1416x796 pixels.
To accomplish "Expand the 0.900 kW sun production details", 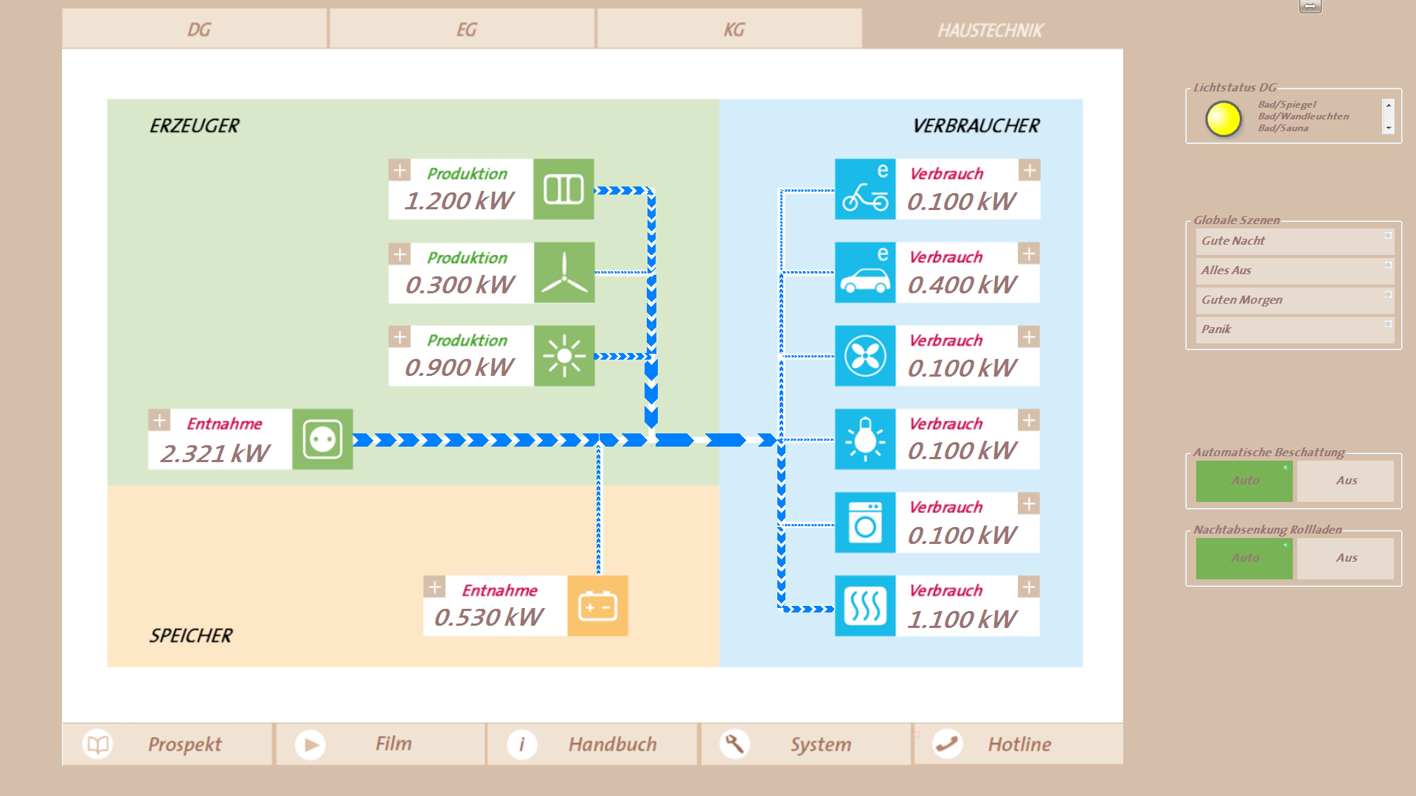I will pyautogui.click(x=400, y=337).
